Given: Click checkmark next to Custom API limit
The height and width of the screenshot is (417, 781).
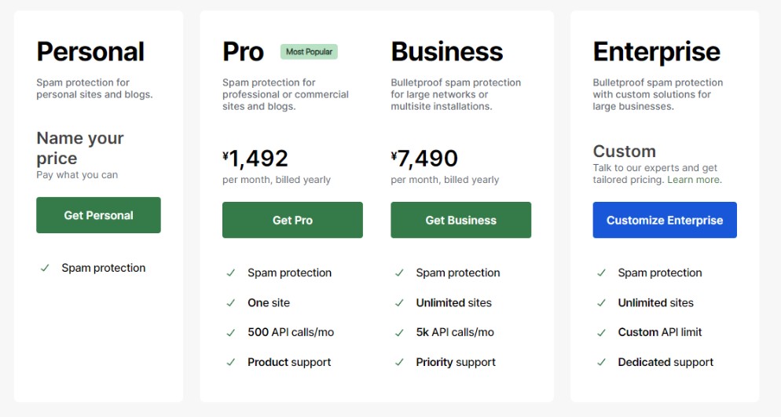Looking at the screenshot, I should tap(601, 332).
